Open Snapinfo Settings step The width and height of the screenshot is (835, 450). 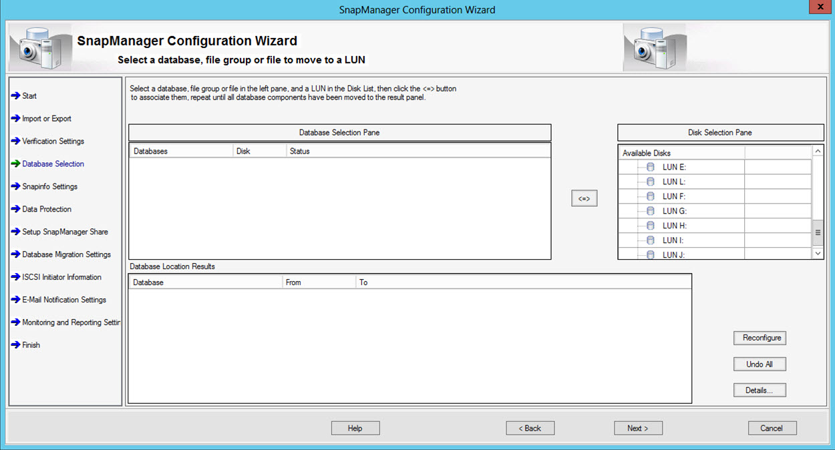[50, 187]
